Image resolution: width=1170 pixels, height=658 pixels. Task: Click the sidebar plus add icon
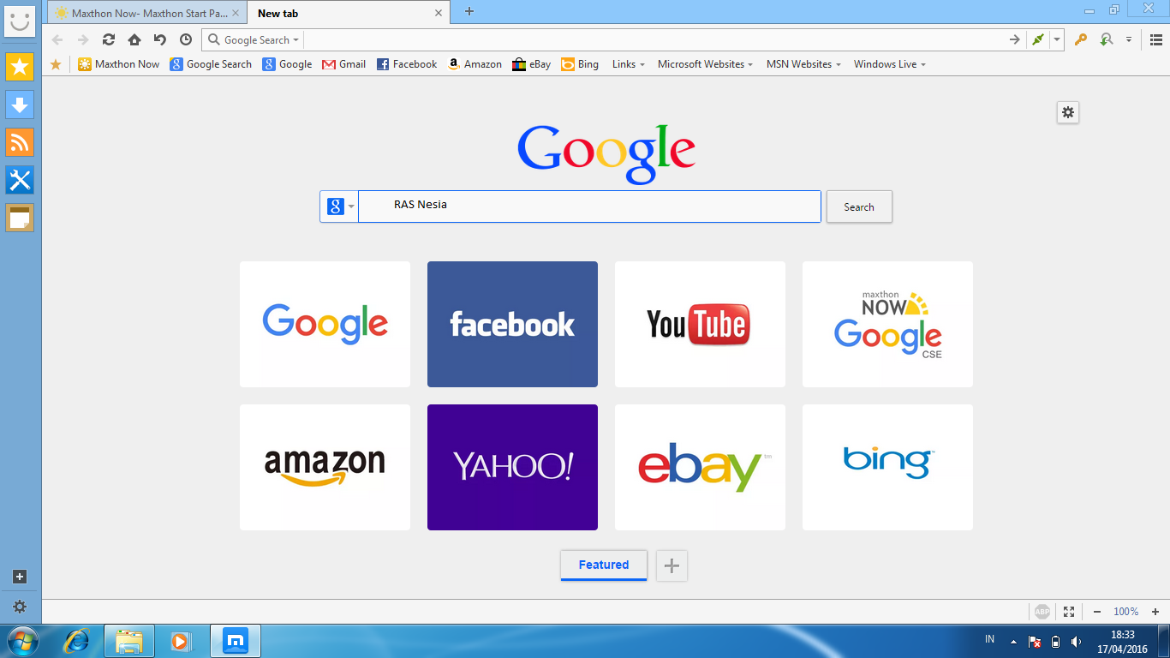point(20,577)
